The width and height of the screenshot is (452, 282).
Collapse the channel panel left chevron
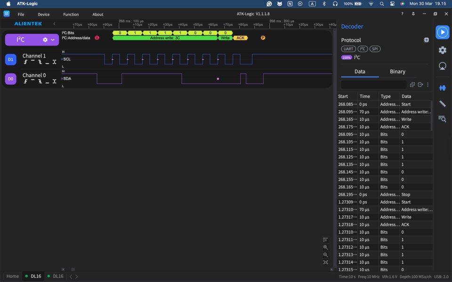54,23
